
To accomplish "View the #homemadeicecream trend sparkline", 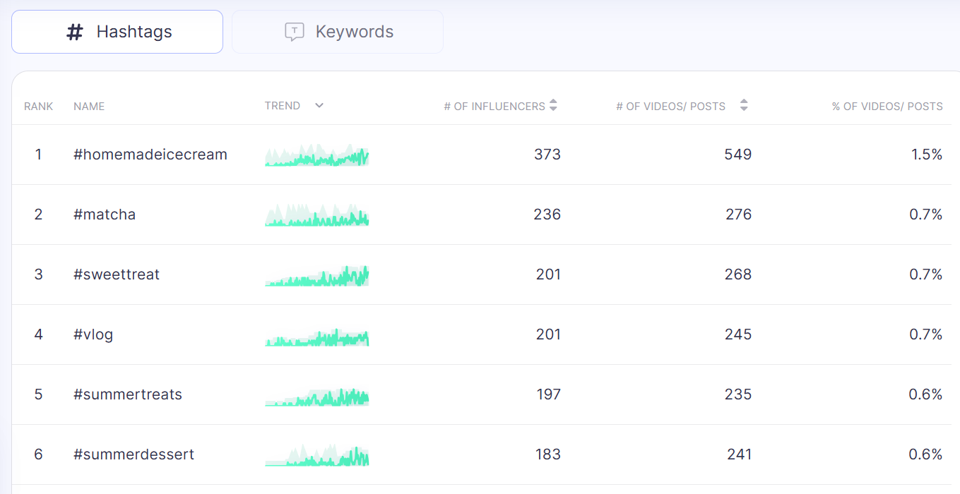I will pos(316,155).
